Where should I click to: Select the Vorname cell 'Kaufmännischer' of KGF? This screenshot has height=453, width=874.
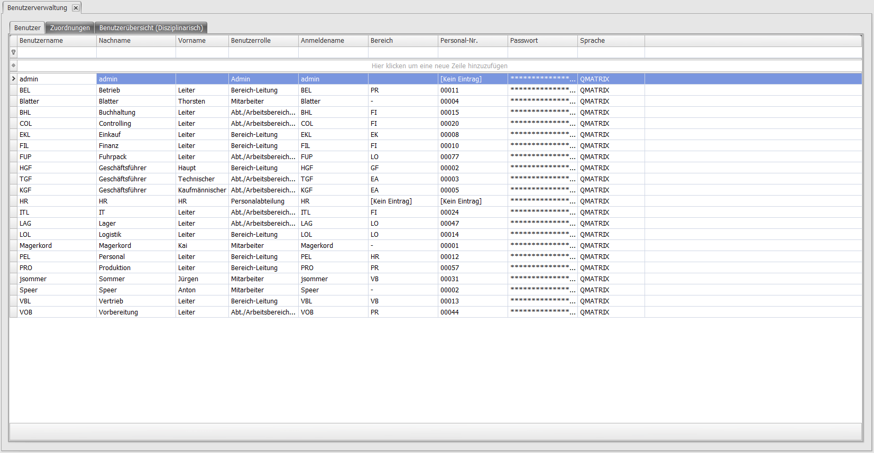pyautogui.click(x=201, y=190)
